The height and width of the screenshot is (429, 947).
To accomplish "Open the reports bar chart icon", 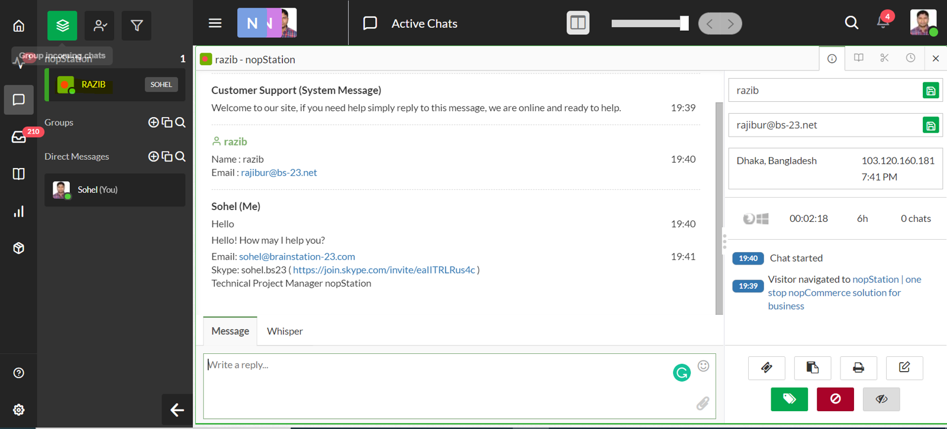I will click(19, 211).
